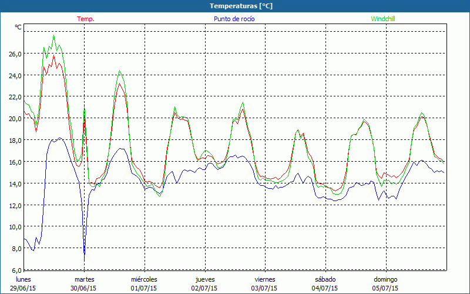Click the 14,0 y-axis value
This screenshot has height=294, width=470.
pos(15,183)
